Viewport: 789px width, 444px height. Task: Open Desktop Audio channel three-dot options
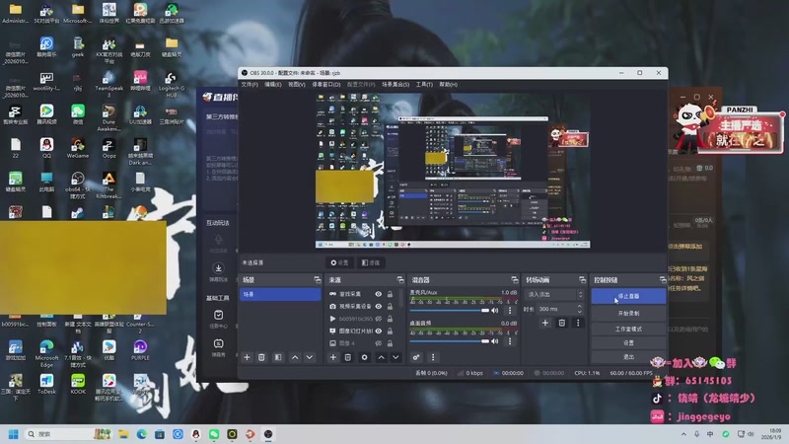(x=510, y=341)
